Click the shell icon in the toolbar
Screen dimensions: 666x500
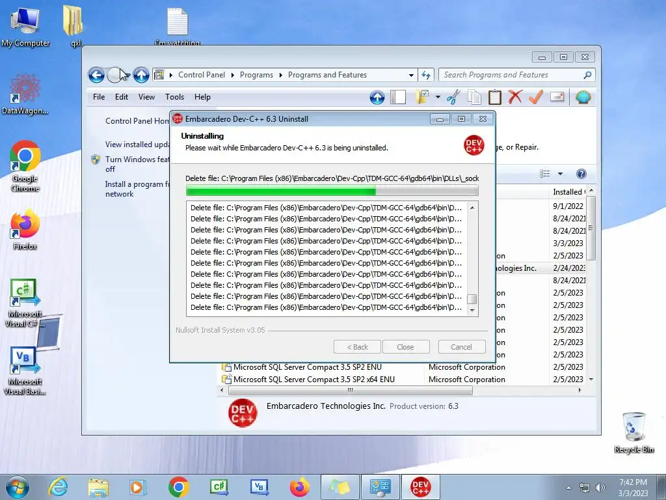583,98
